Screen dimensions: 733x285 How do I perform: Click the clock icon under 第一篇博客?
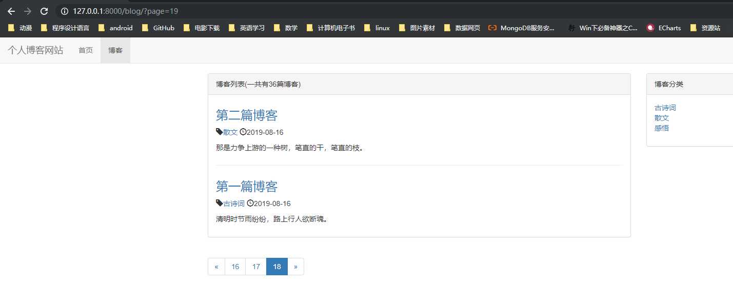[x=250, y=203]
